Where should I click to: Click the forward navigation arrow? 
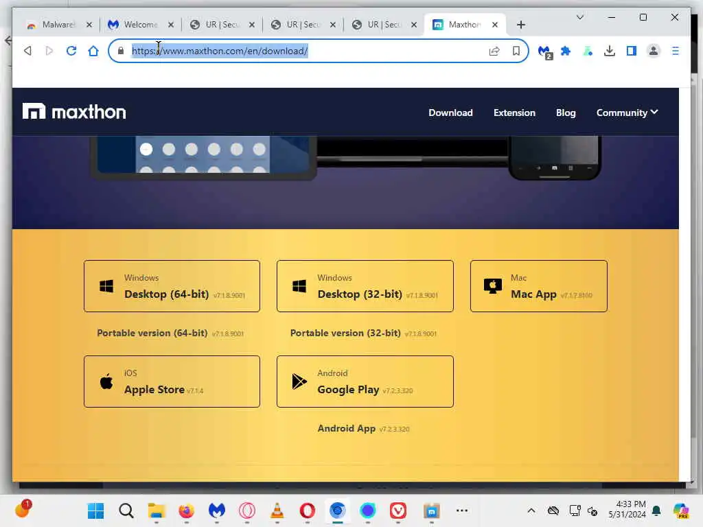[49, 51]
